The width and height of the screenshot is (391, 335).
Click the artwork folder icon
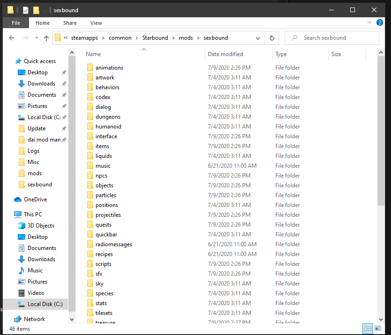tap(90, 78)
